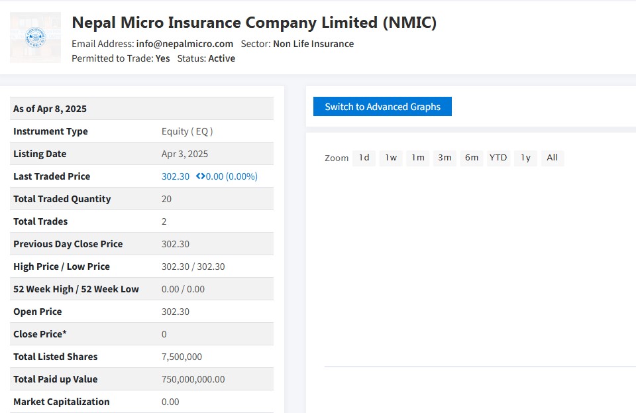
Task: Click the Non Life Insurance sector text
Action: 313,44
